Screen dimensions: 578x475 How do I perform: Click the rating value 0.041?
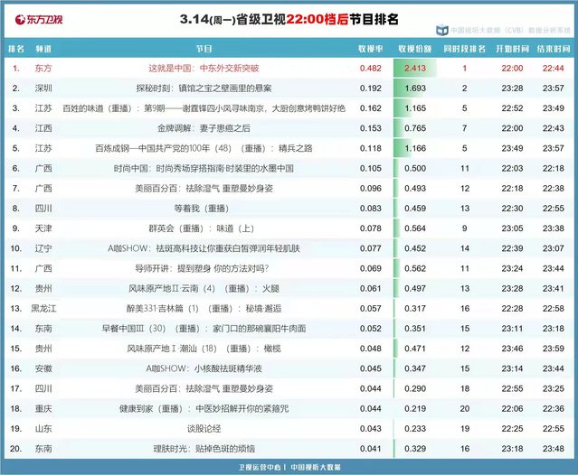pos(371,449)
